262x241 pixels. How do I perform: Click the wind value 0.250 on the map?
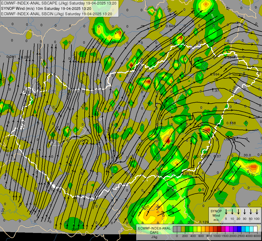26,57
